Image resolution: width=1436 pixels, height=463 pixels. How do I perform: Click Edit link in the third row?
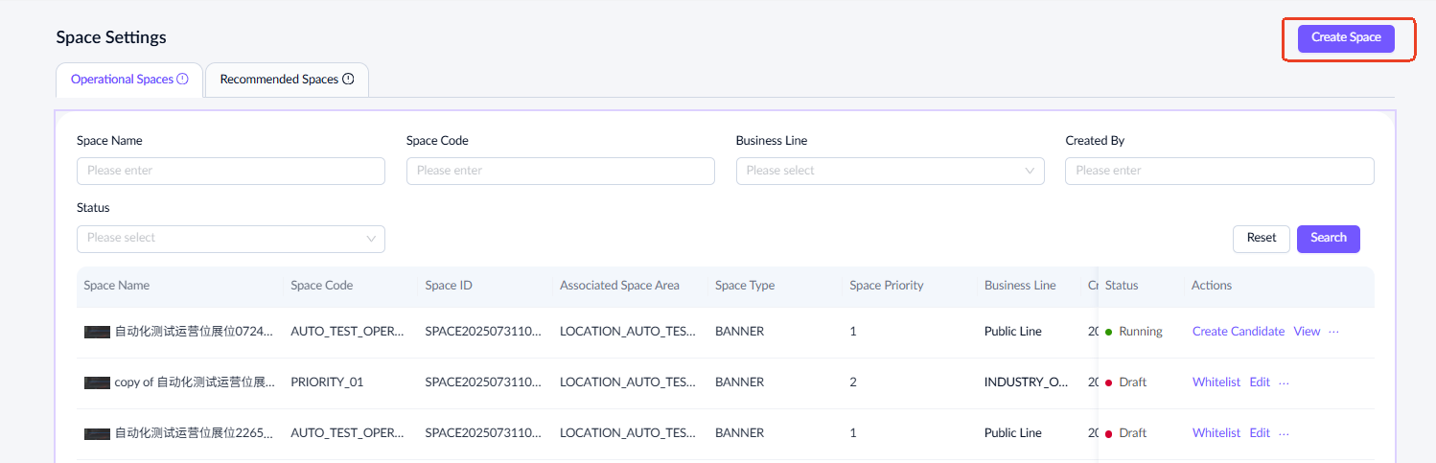pyautogui.click(x=1259, y=433)
